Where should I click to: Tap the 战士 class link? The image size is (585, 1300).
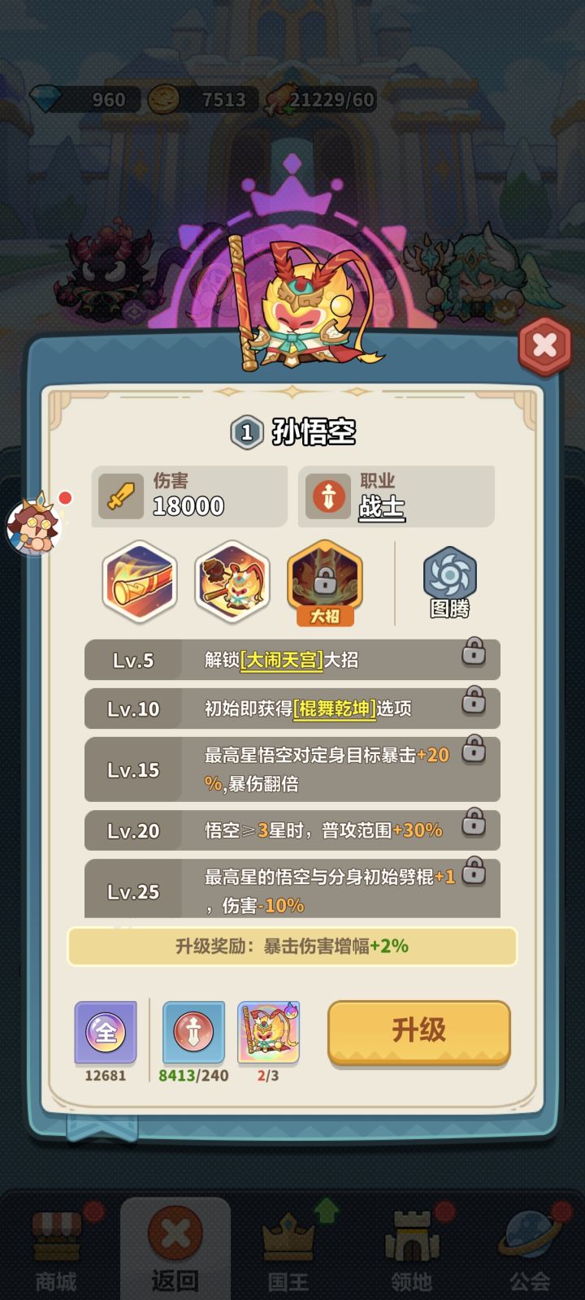pyautogui.click(x=382, y=506)
